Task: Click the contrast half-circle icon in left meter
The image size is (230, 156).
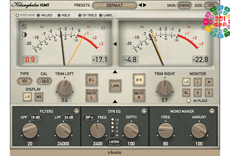Action: [25, 35]
